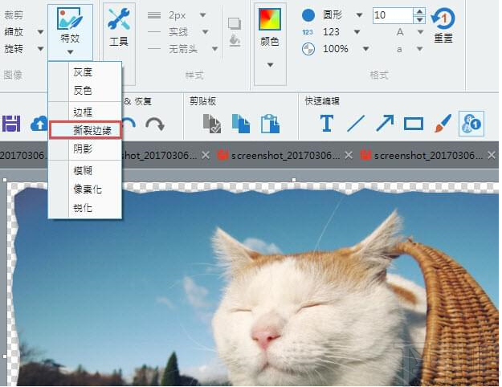Expand the 100% opacity dropdown

[x=365, y=49]
